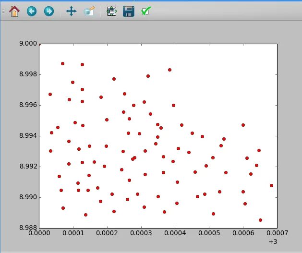
Task: Click x-axis label 0.0002
Action: [x=107, y=233]
